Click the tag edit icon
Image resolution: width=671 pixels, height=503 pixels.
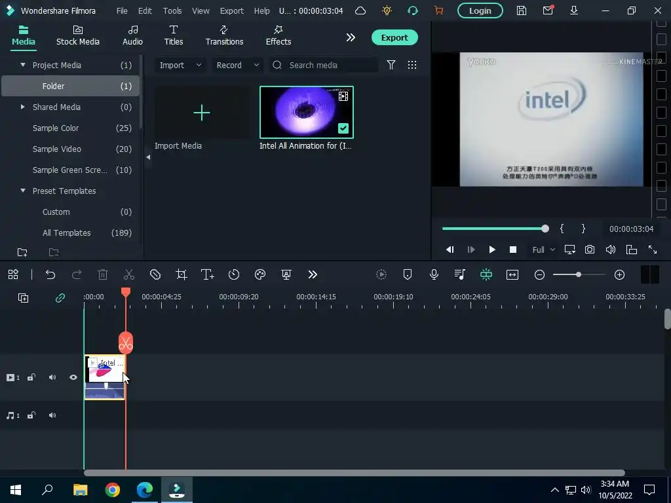tap(155, 274)
